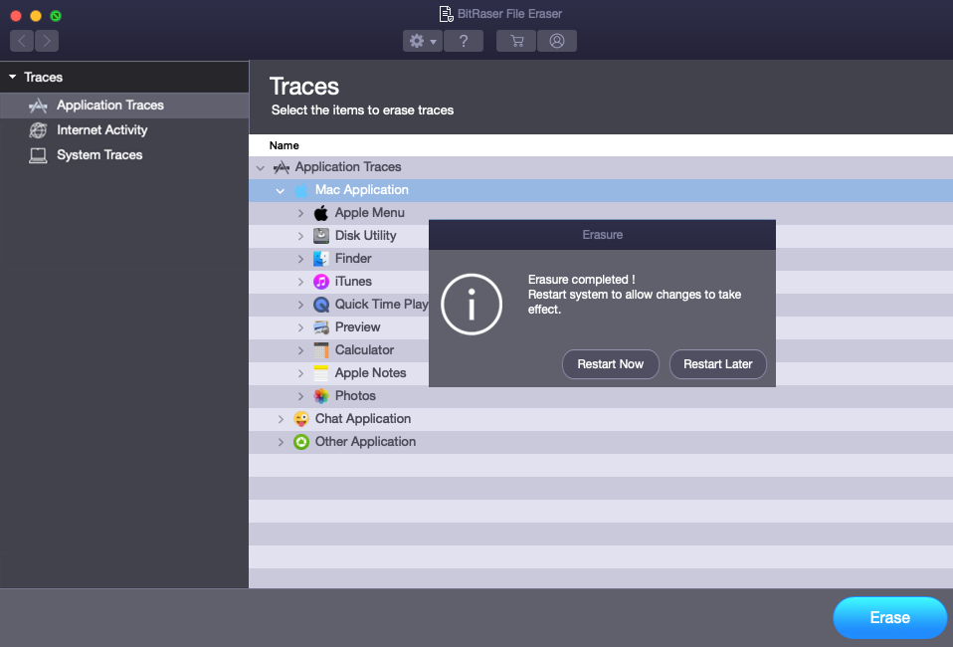
Task: Expand the Calculator row
Action: click(x=300, y=350)
